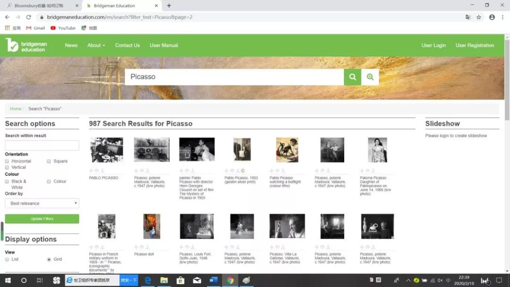Expand the About menu in navigation

tap(96, 45)
